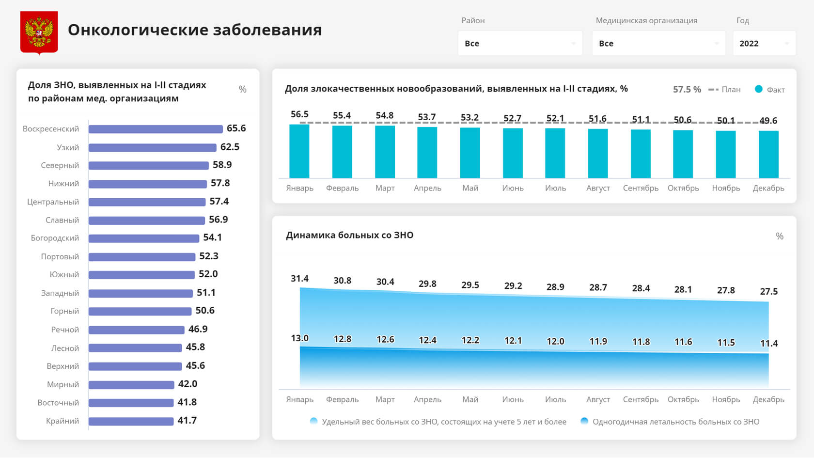The image size is (814, 458).
Task: Click the Горный district label
Action: point(65,311)
